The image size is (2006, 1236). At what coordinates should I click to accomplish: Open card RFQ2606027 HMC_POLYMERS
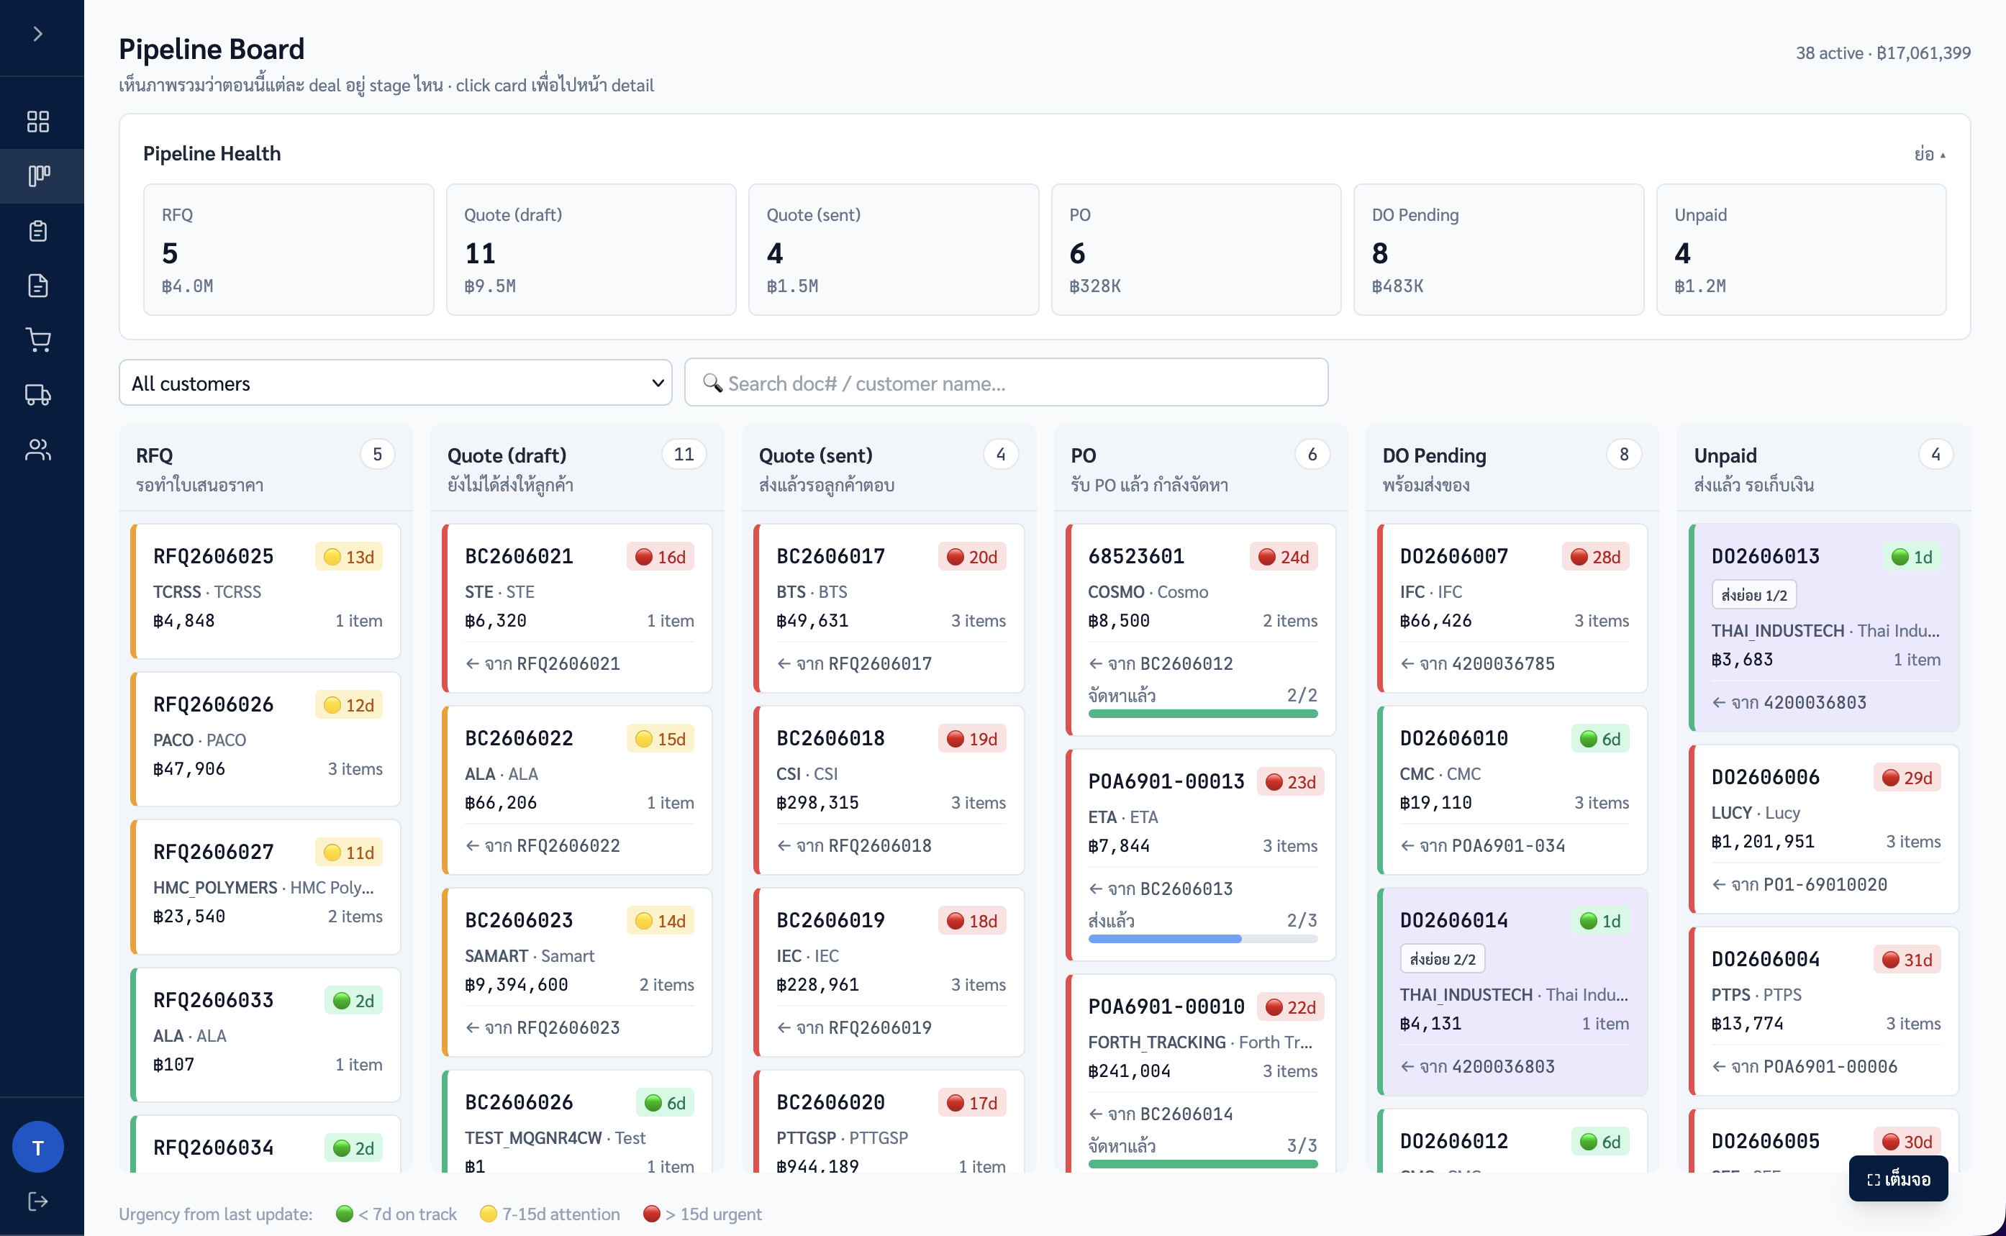pos(265,887)
